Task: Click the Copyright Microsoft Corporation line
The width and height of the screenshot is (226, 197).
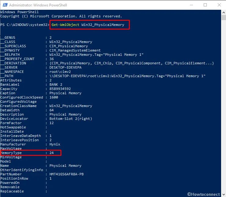Action: (x=61, y=16)
